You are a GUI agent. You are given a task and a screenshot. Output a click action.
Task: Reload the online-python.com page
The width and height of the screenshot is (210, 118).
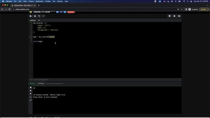click(x=10, y=10)
